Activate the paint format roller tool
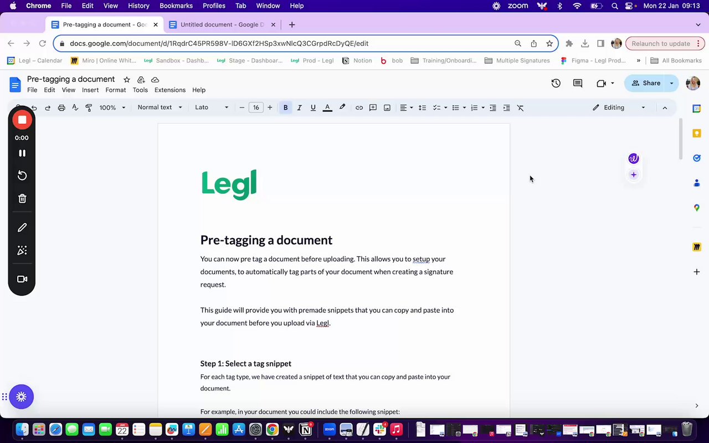The width and height of the screenshot is (709, 443). pyautogui.click(x=89, y=107)
